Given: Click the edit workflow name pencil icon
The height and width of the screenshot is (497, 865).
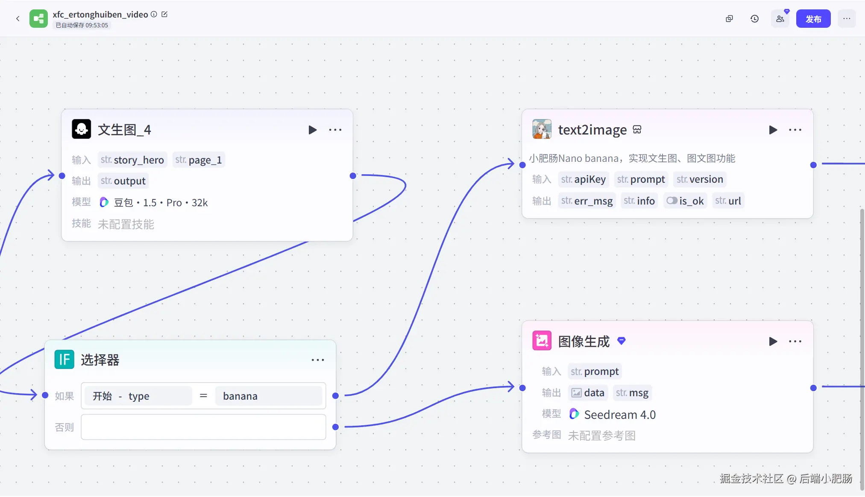Looking at the screenshot, I should 164,15.
